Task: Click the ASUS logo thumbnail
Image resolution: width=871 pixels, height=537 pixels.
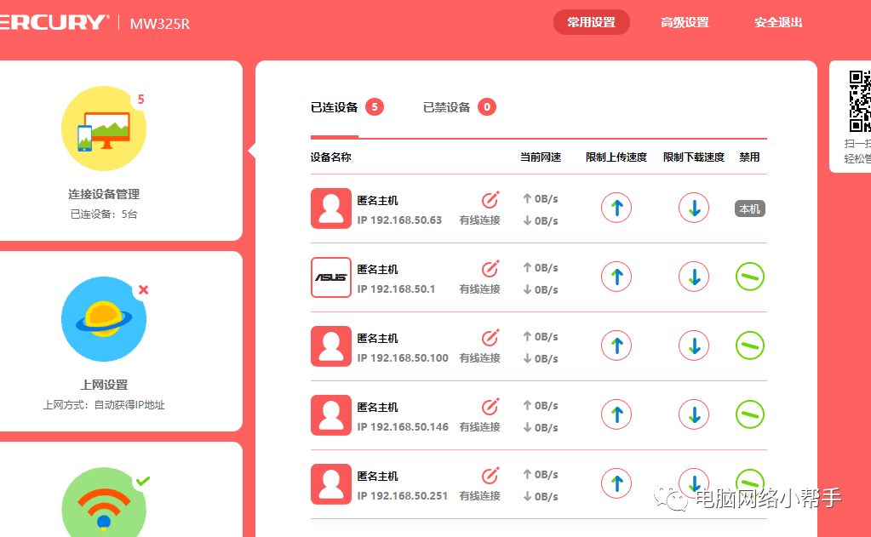Action: (330, 277)
